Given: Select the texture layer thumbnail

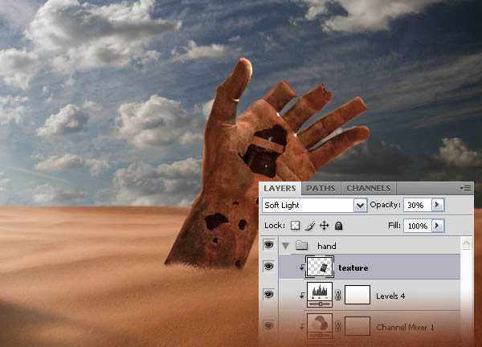Looking at the screenshot, I should (x=320, y=267).
